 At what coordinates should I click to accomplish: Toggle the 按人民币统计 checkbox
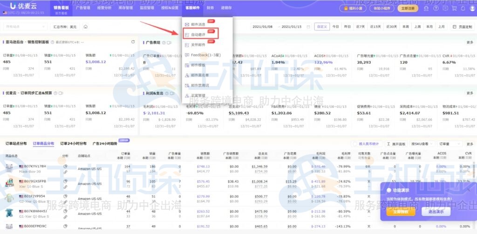[355, 144]
